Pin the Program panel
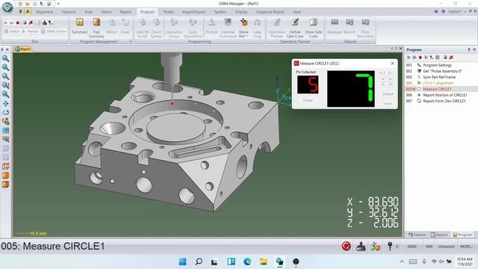 coord(469,49)
